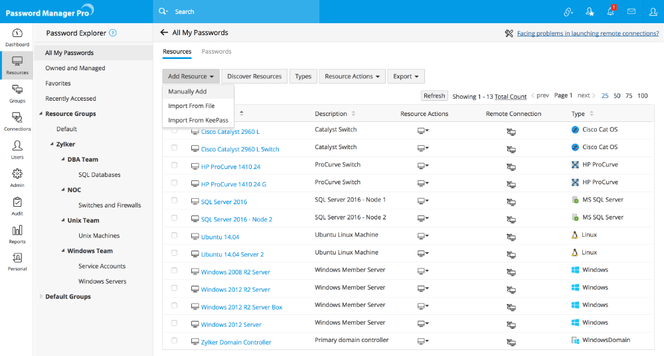Viewport: 664px width, 356px height.
Task: Click the Types button
Action: point(303,76)
